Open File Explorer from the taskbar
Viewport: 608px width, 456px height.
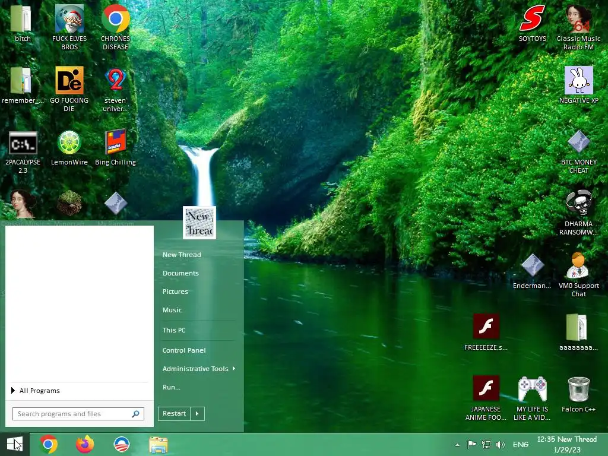[158, 445]
